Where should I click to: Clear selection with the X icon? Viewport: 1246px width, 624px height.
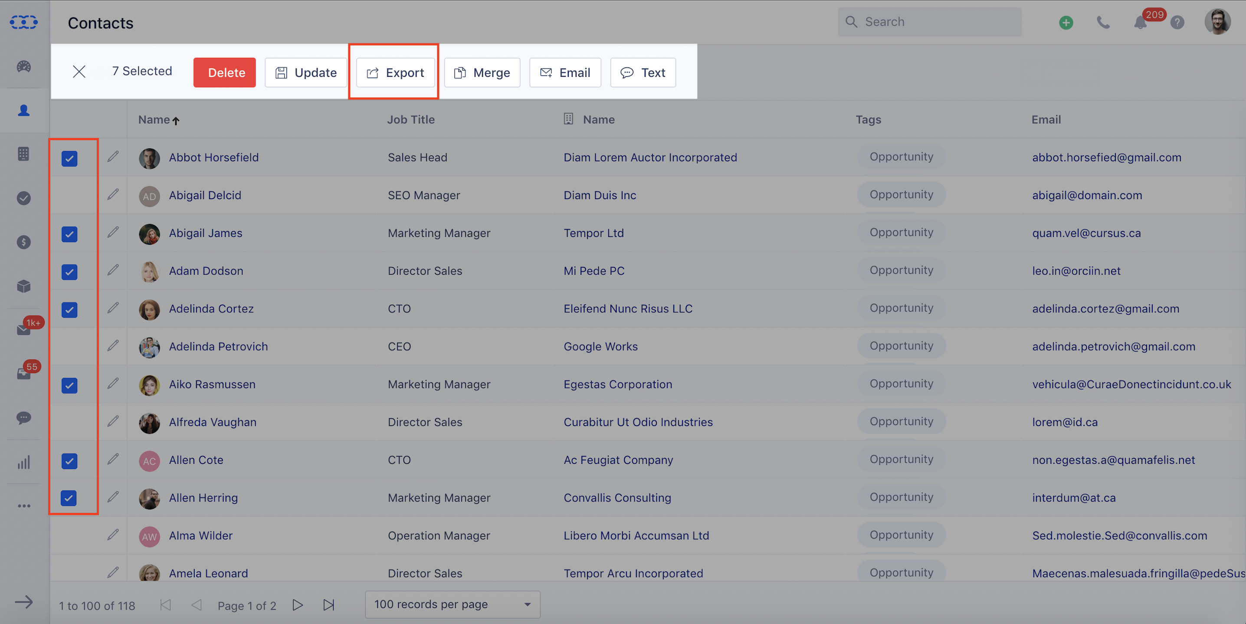79,72
